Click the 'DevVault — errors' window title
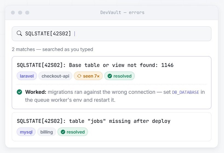The width and height of the screenshot is (224, 153). tap(122, 13)
